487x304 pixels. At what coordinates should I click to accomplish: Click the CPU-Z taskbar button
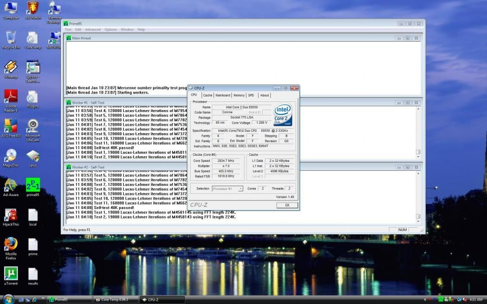point(162,299)
